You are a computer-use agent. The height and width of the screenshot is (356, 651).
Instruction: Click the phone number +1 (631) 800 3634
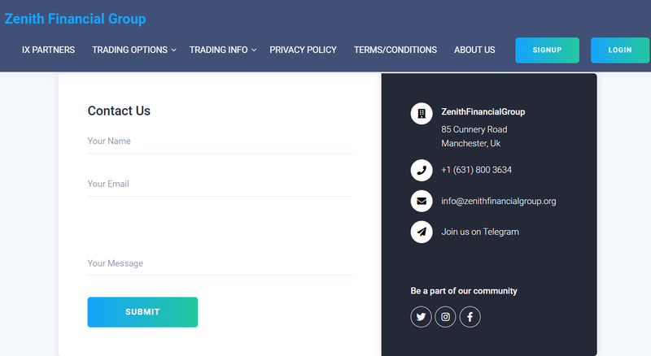point(476,170)
